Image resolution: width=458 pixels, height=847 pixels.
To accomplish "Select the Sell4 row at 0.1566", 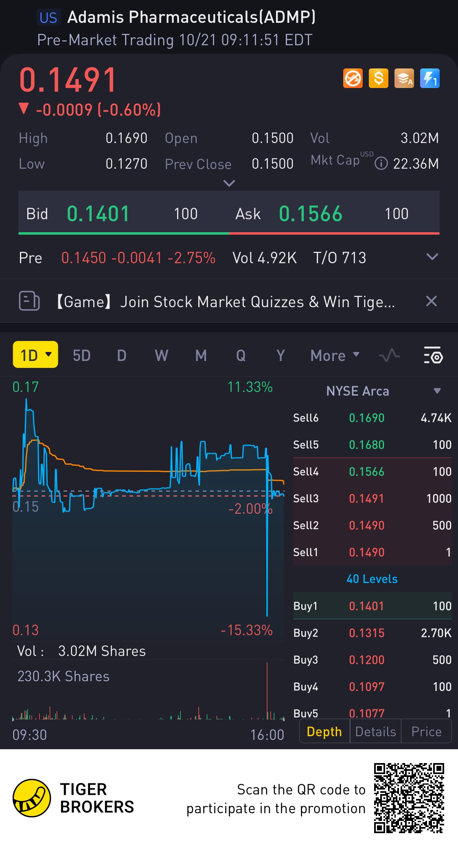I will [x=372, y=471].
